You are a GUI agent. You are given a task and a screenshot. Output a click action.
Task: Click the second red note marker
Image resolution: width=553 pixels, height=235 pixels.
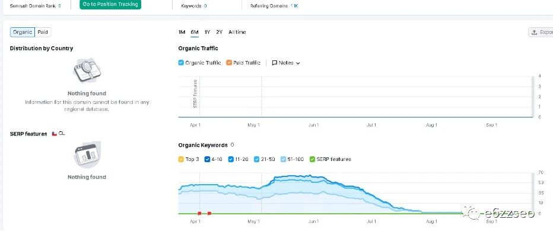tap(209, 214)
